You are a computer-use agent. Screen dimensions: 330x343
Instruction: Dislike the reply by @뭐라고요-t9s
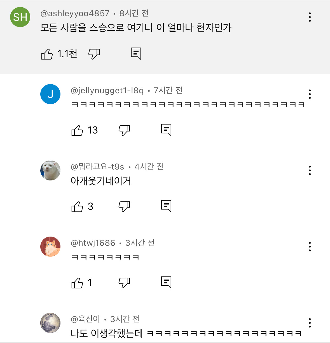coord(124,206)
